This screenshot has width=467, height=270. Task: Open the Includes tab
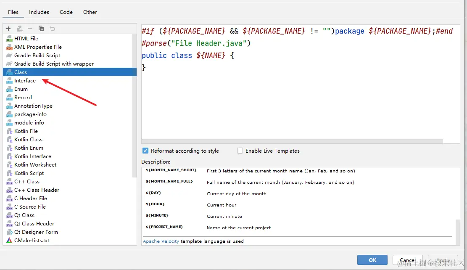pos(39,12)
